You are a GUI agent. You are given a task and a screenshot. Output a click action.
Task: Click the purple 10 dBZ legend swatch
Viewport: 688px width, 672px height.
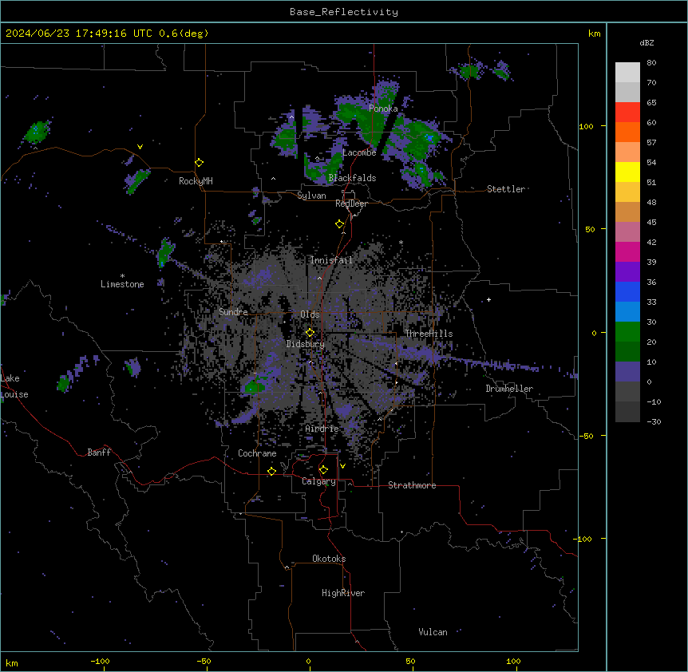pyautogui.click(x=627, y=372)
